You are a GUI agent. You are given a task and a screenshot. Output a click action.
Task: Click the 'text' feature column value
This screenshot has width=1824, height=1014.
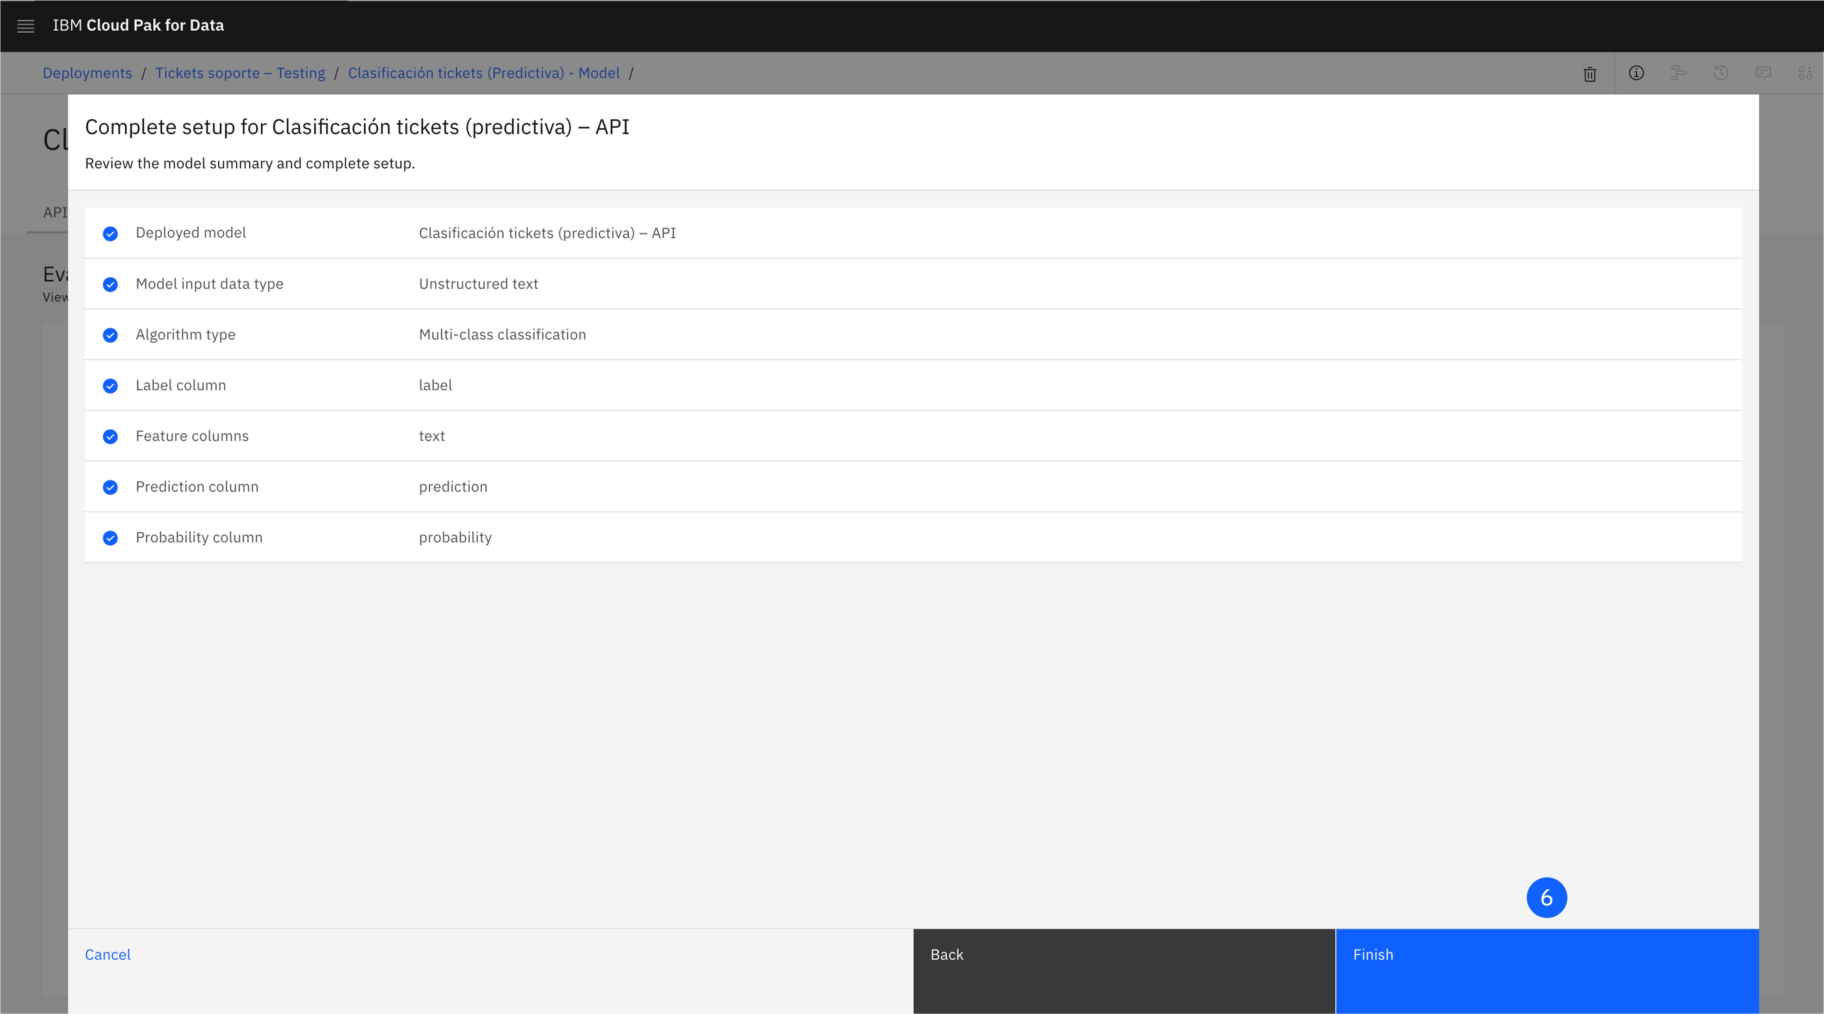click(432, 436)
